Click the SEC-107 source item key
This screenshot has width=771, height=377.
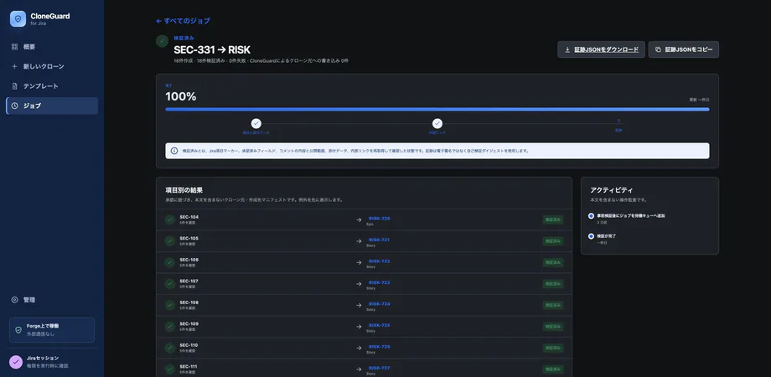[x=189, y=281]
